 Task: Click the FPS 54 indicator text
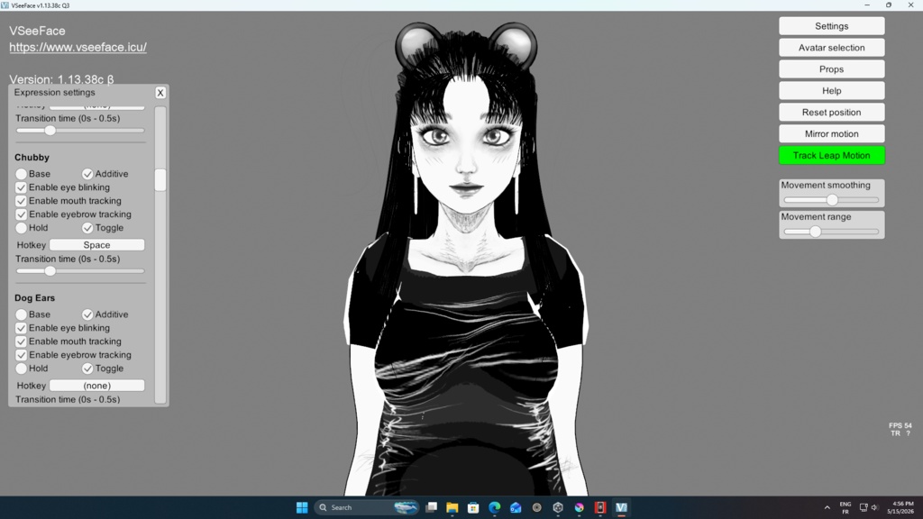pyautogui.click(x=900, y=425)
